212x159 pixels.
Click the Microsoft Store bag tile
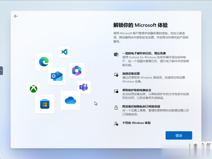(45, 104)
